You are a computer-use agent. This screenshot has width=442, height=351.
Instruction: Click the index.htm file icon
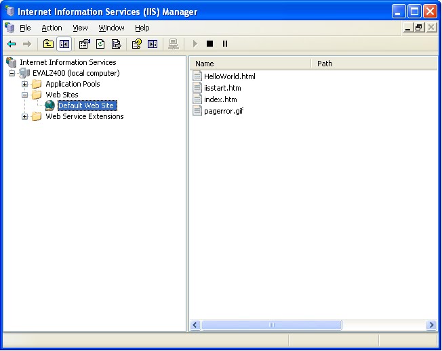(197, 99)
